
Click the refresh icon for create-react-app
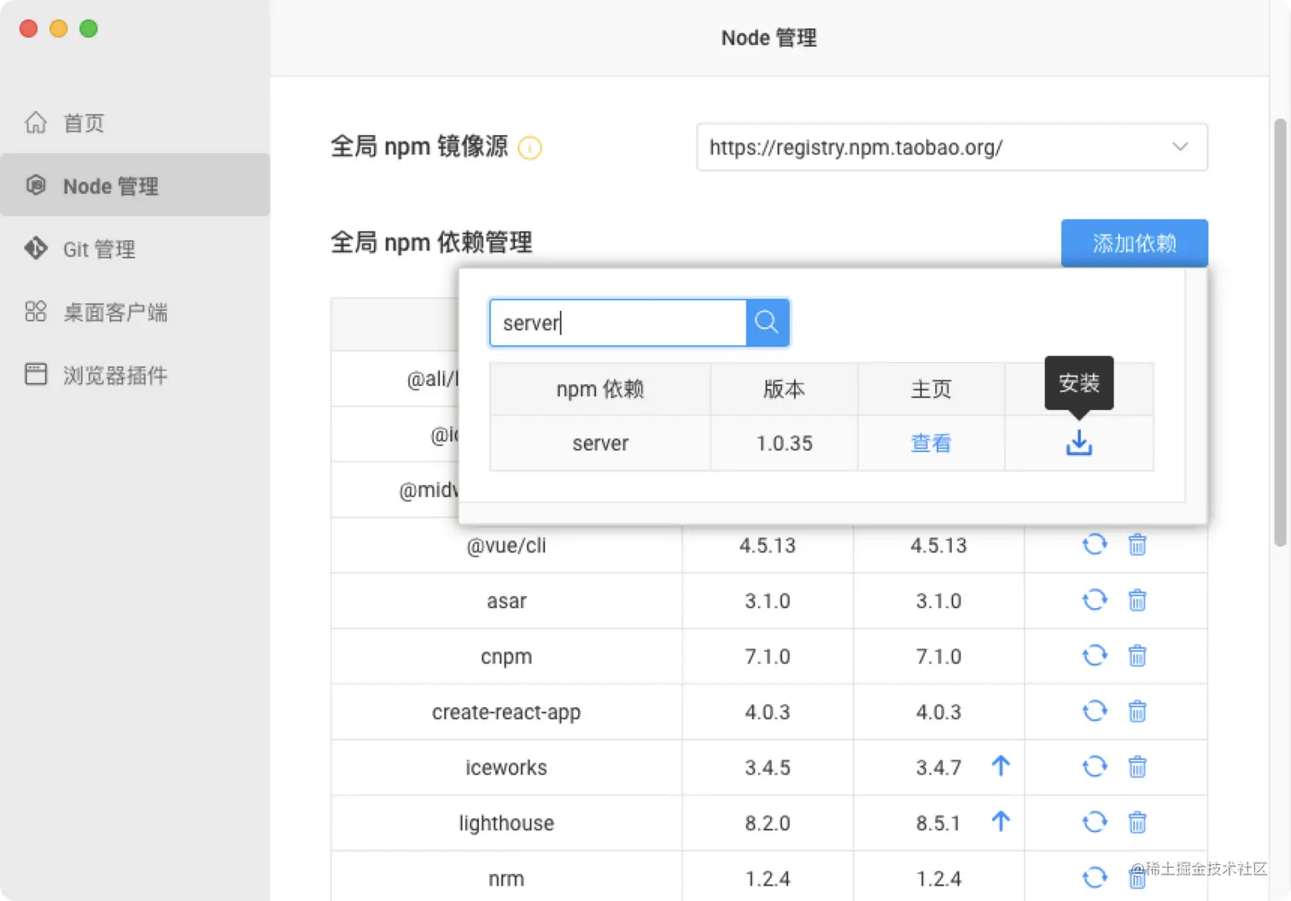pos(1095,711)
